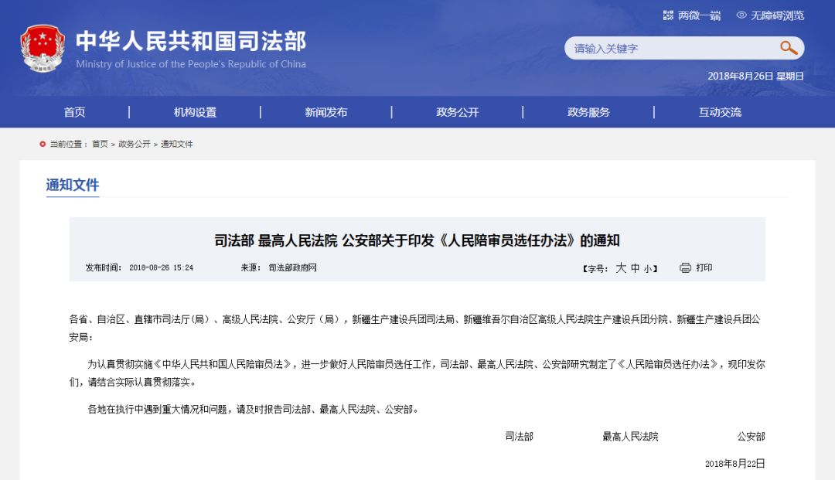The width and height of the screenshot is (835, 480).
Task: Click the site title 中华人民共和国司法部
Action: click(x=191, y=41)
